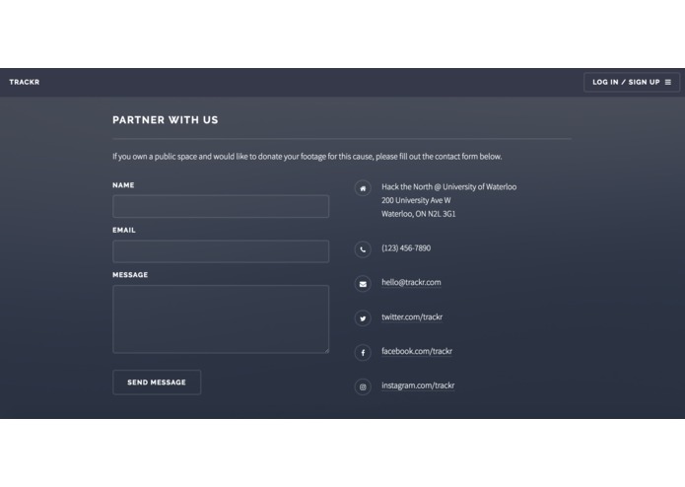Open the instagram.com/trackr link
The image size is (685, 487).
418,385
